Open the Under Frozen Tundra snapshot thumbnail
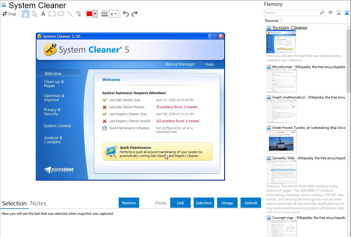 (281, 142)
